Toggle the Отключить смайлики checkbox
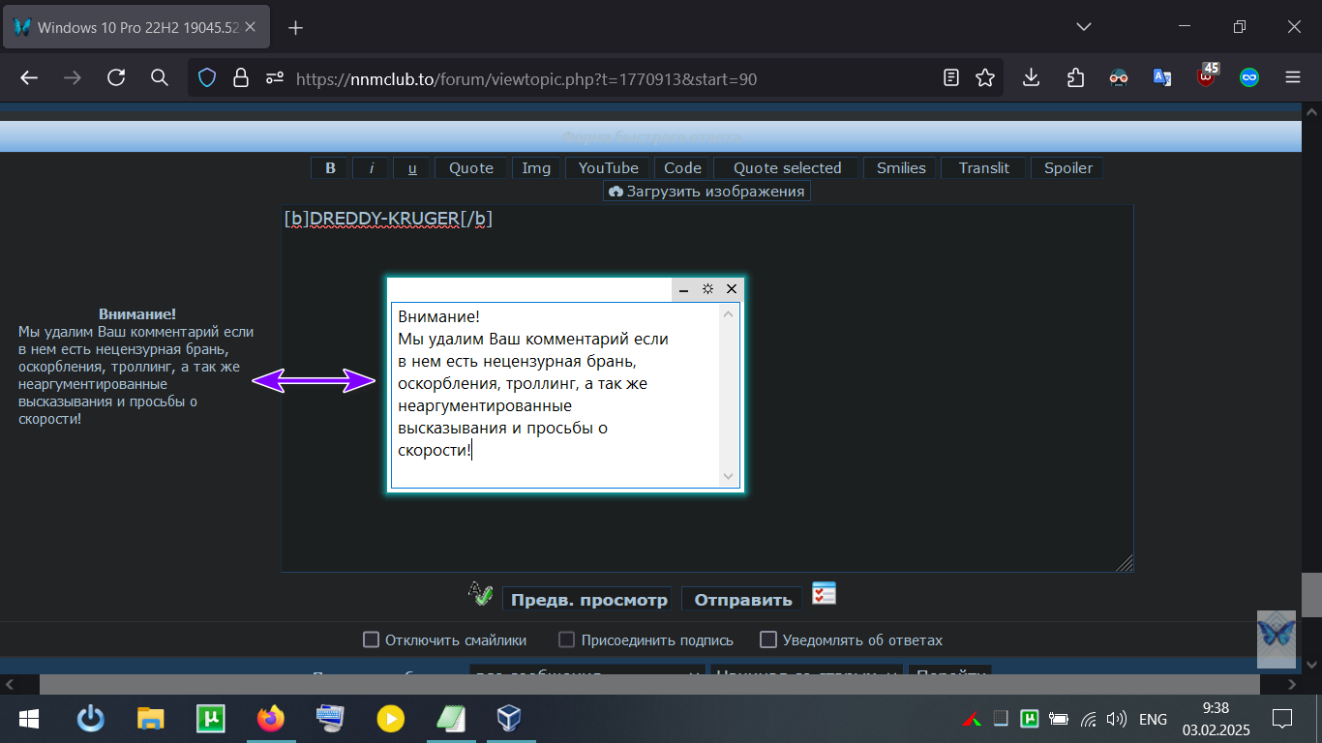This screenshot has height=743, width=1322. pos(371,639)
